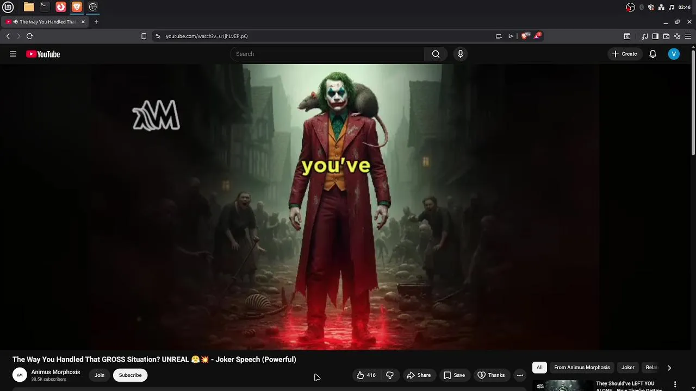
Task: Click the system clock showing 02:46
Action: point(684,7)
